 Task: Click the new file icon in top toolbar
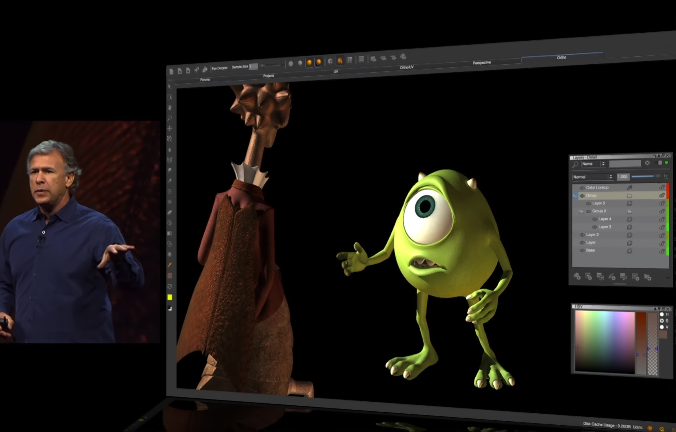pyautogui.click(x=171, y=71)
